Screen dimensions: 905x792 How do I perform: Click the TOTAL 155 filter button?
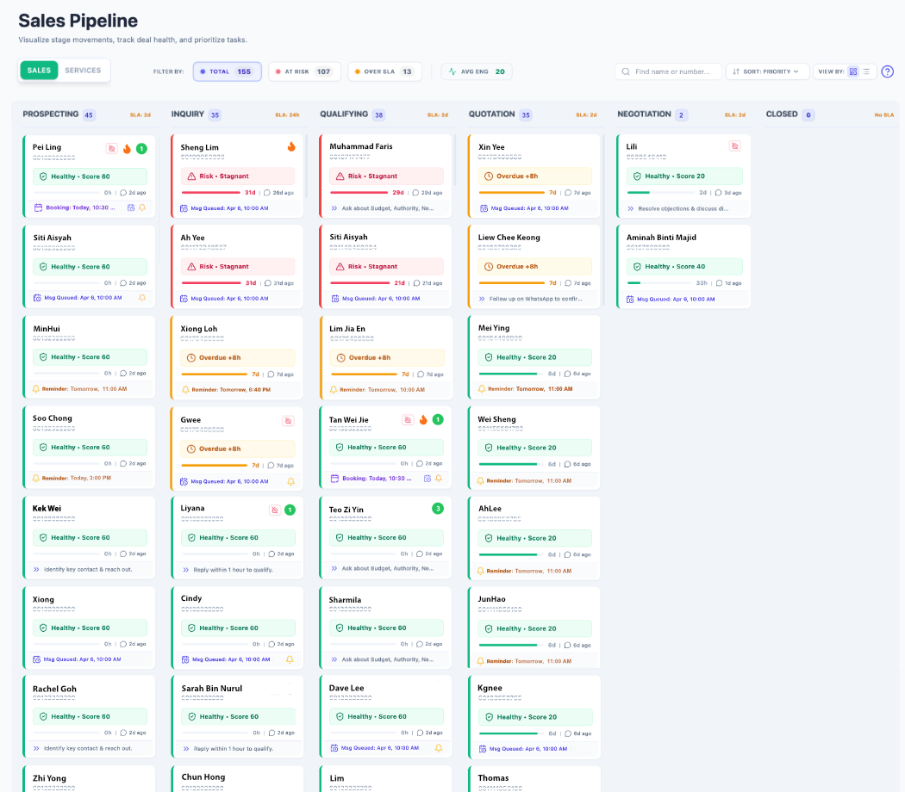[227, 71]
